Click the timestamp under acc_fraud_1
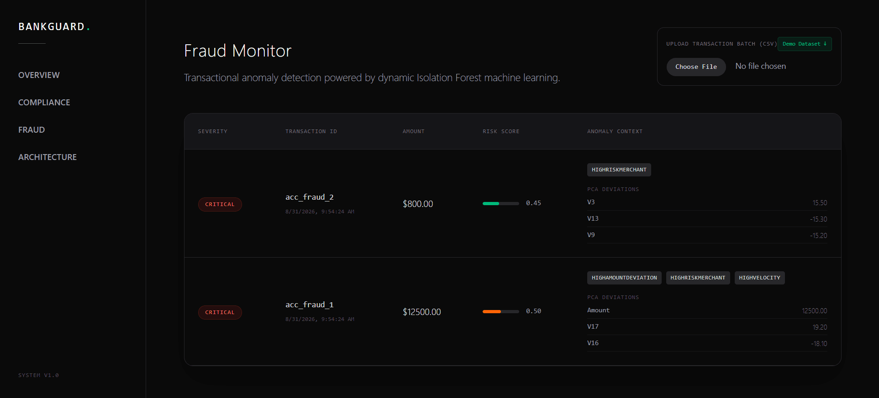Viewport: 879px width, 398px height. pos(320,319)
